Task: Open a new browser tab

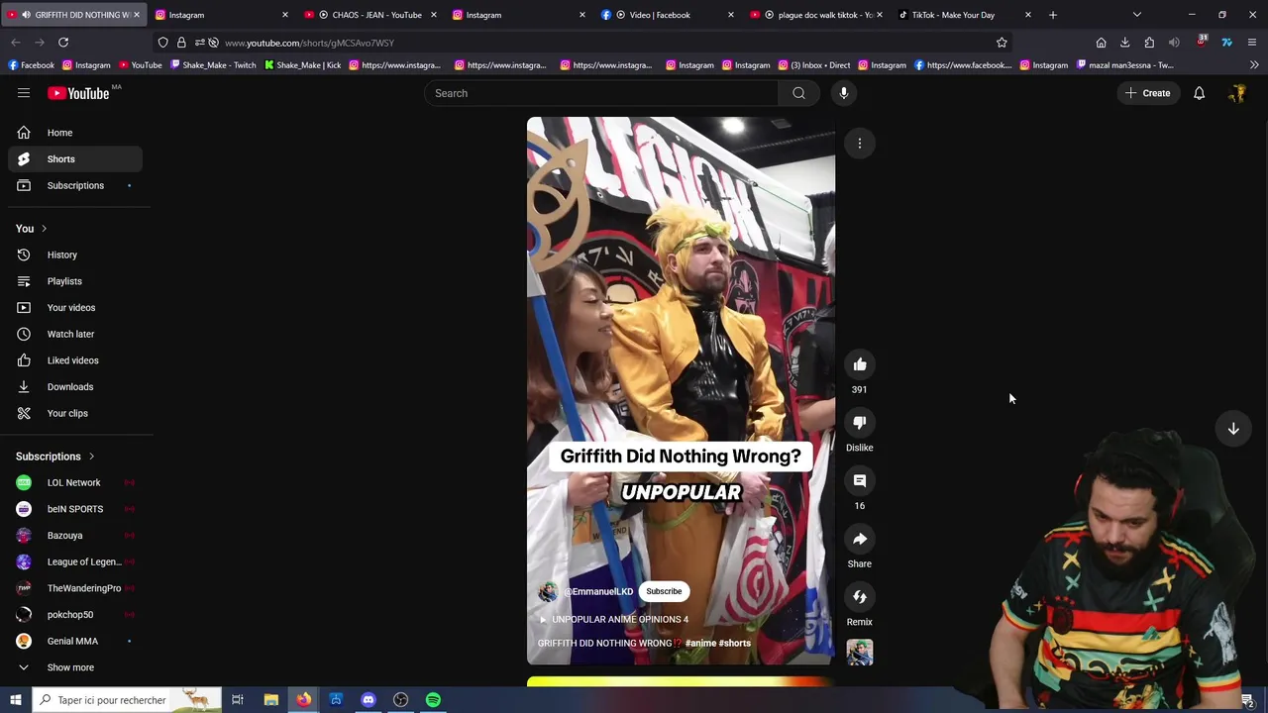Action: pyautogui.click(x=1053, y=15)
